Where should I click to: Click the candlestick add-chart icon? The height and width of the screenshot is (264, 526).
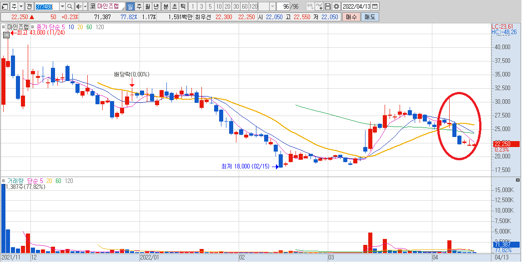pyautogui.click(x=311, y=6)
